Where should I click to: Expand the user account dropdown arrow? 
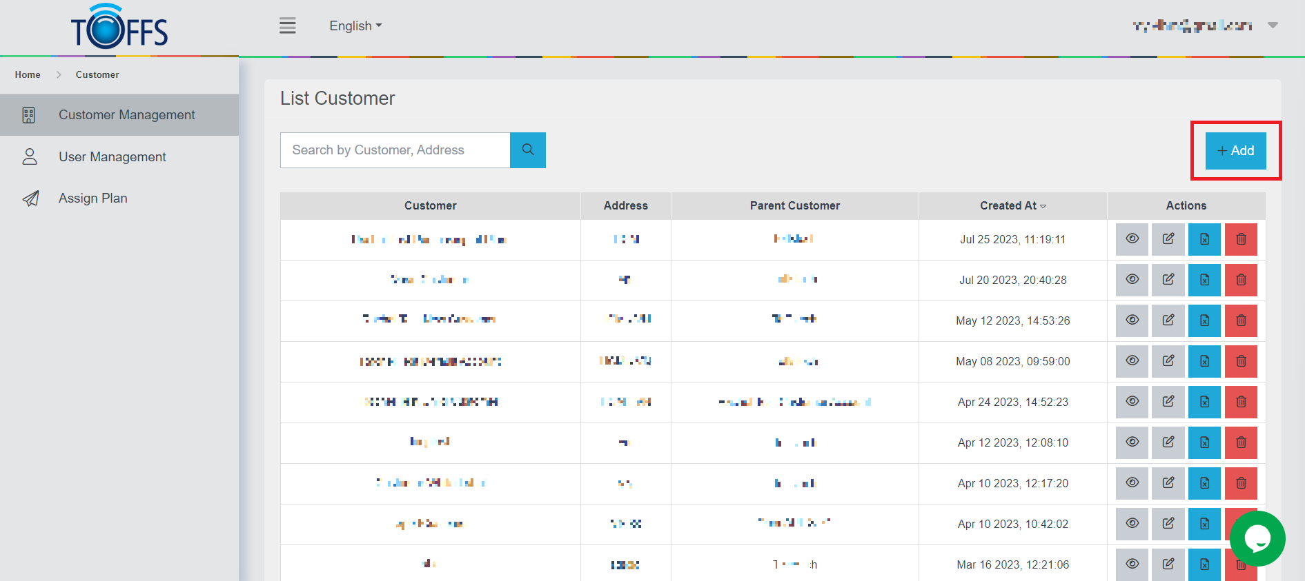tap(1273, 26)
